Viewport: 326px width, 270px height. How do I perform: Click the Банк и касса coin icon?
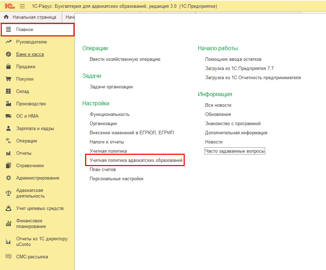[x=8, y=54]
